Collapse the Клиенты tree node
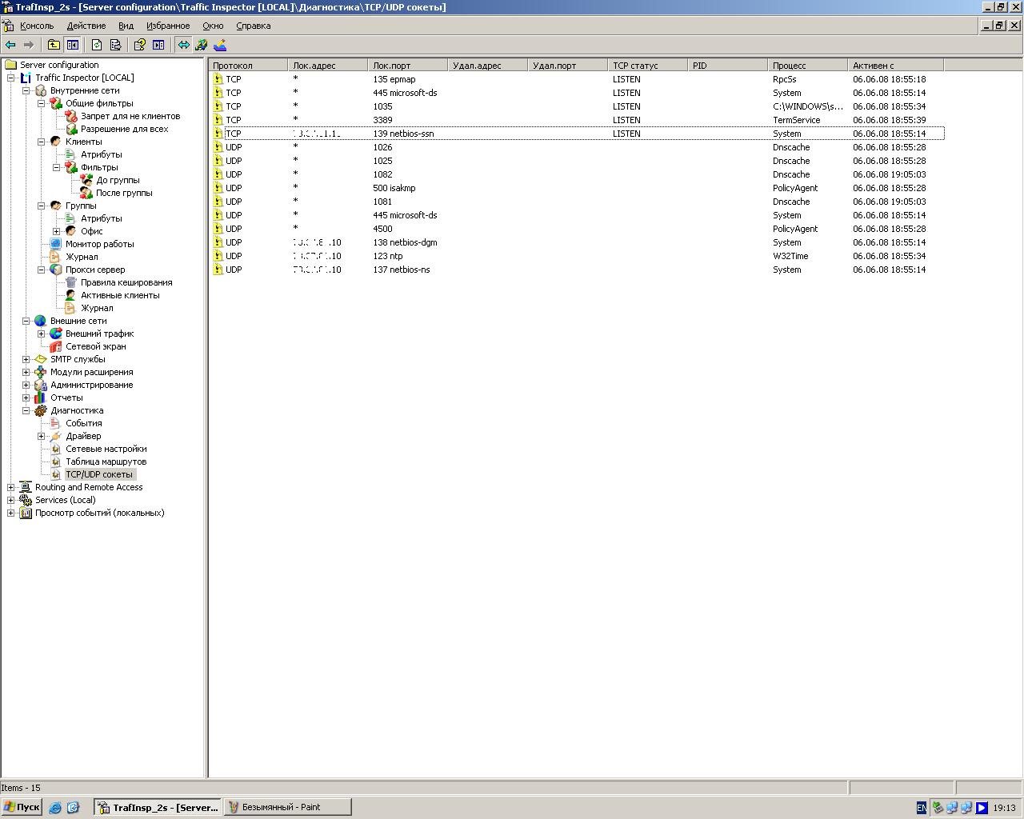1024x819 pixels. coord(42,142)
